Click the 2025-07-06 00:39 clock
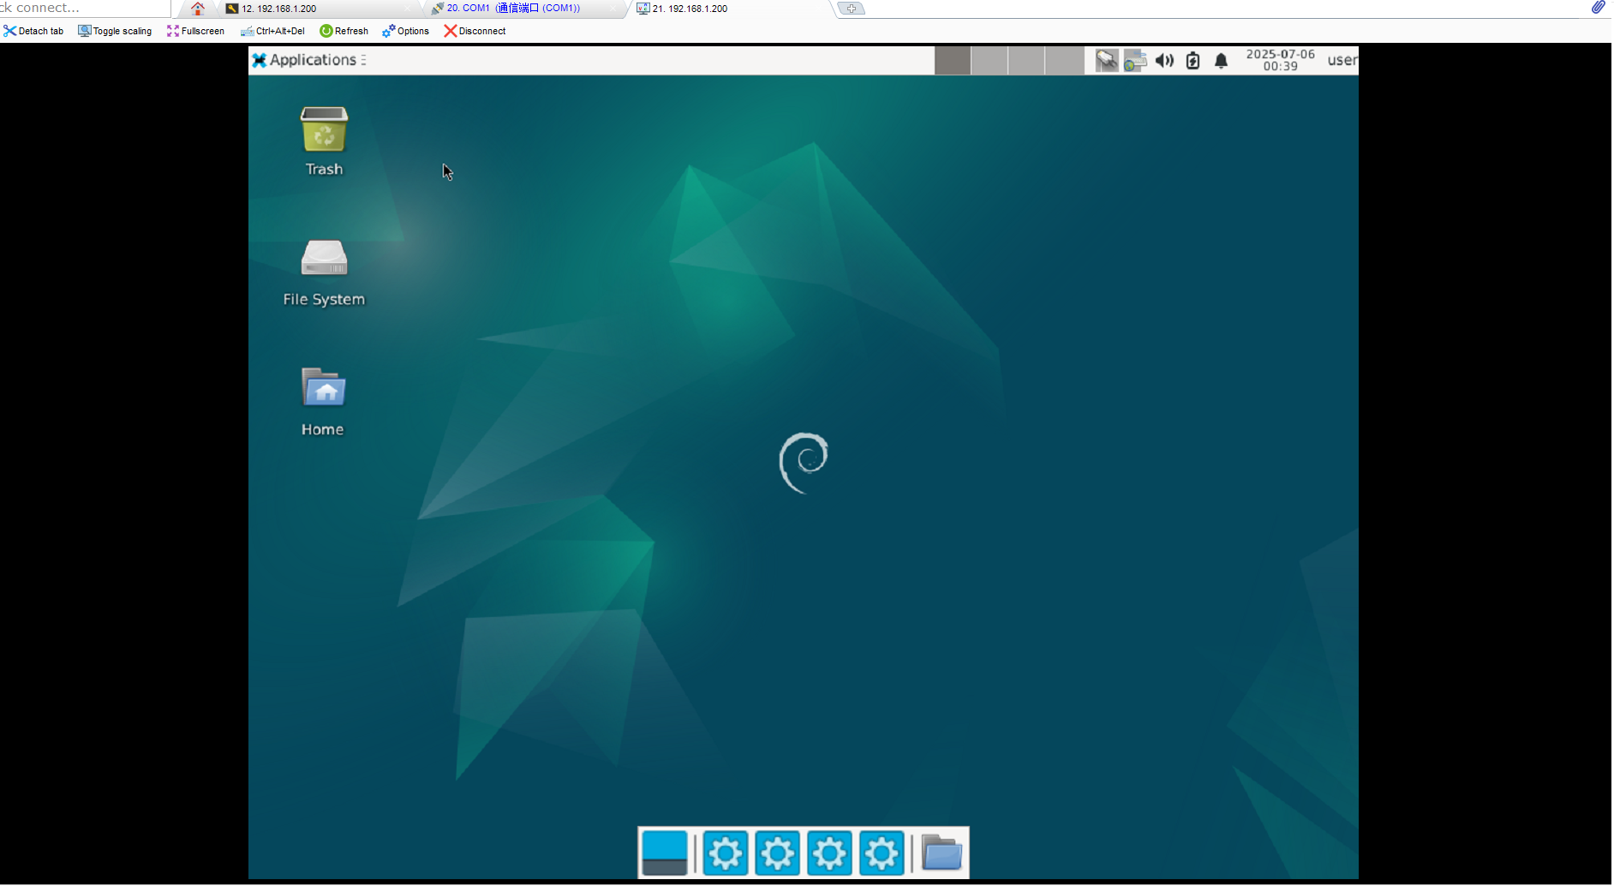 pos(1280,60)
